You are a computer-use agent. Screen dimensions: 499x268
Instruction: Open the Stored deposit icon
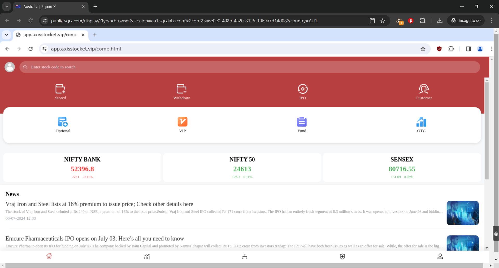coord(60,89)
